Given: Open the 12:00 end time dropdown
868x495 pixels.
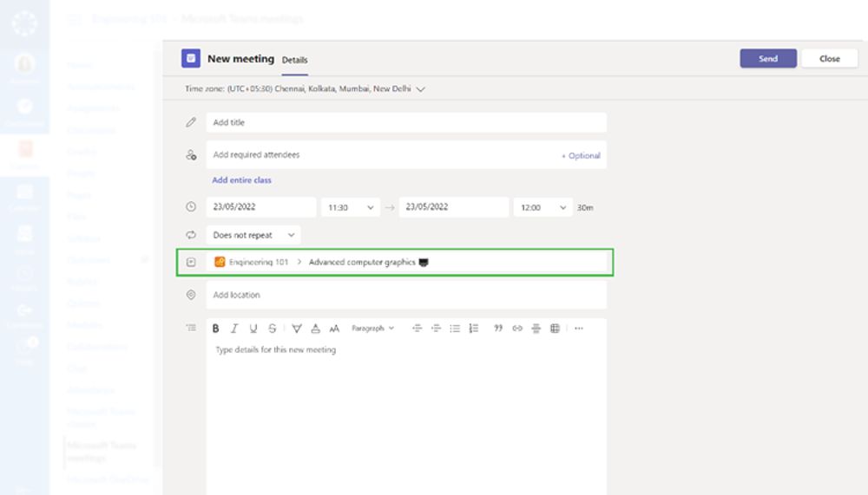Looking at the screenshot, I should [543, 208].
